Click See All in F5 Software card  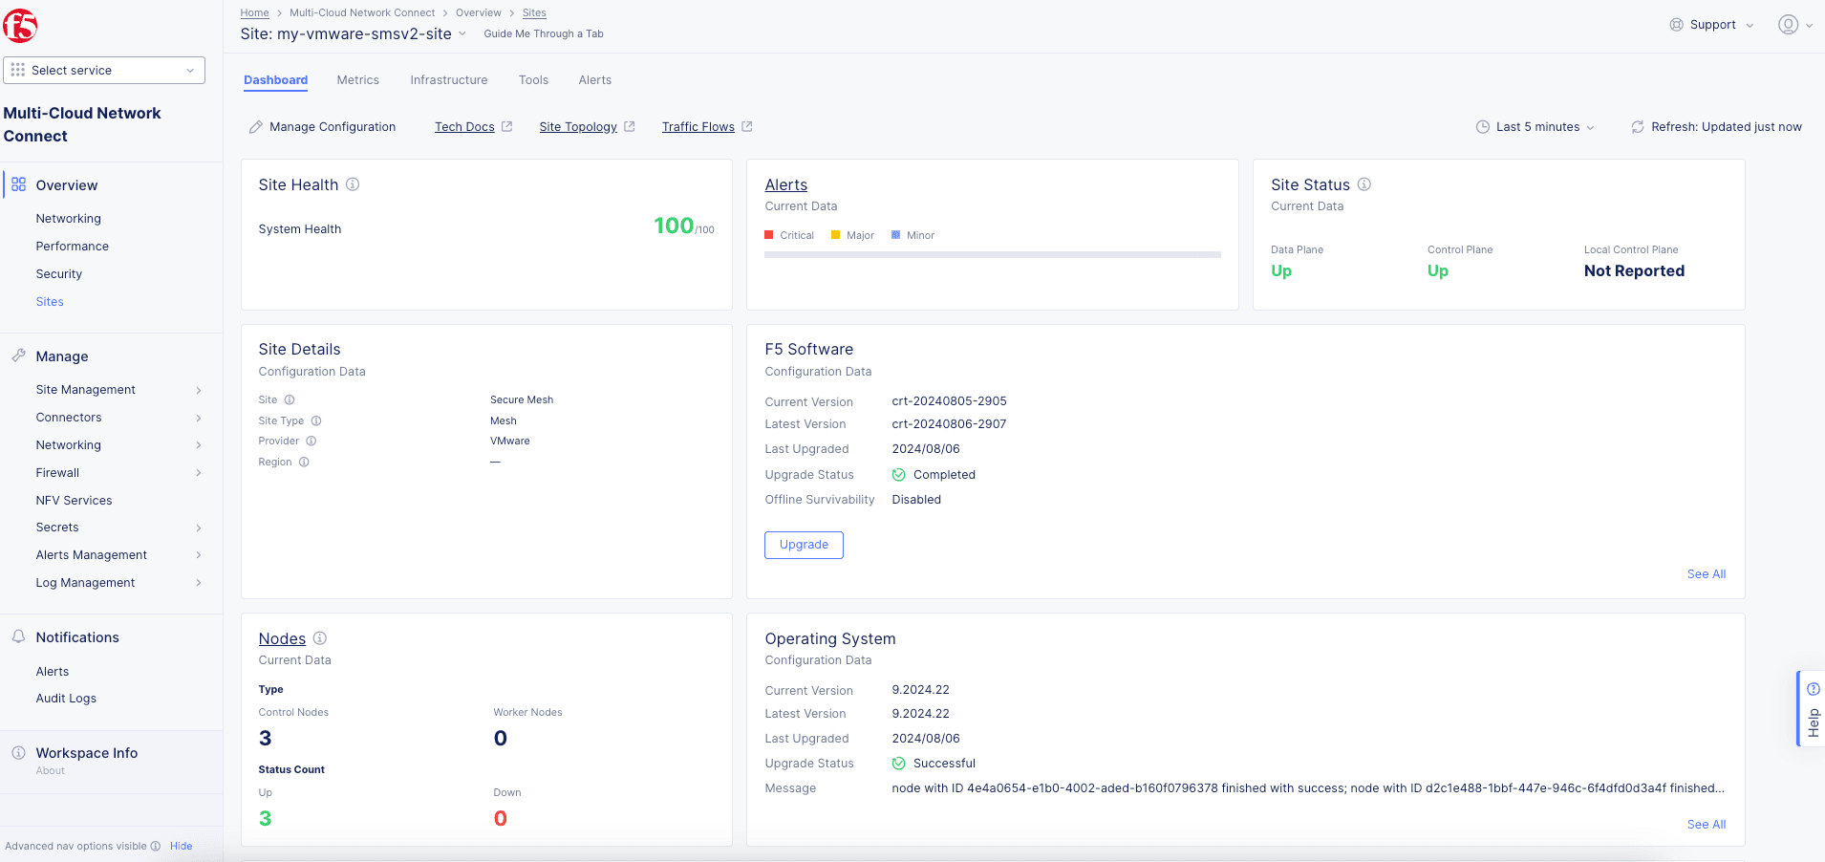[x=1707, y=574]
